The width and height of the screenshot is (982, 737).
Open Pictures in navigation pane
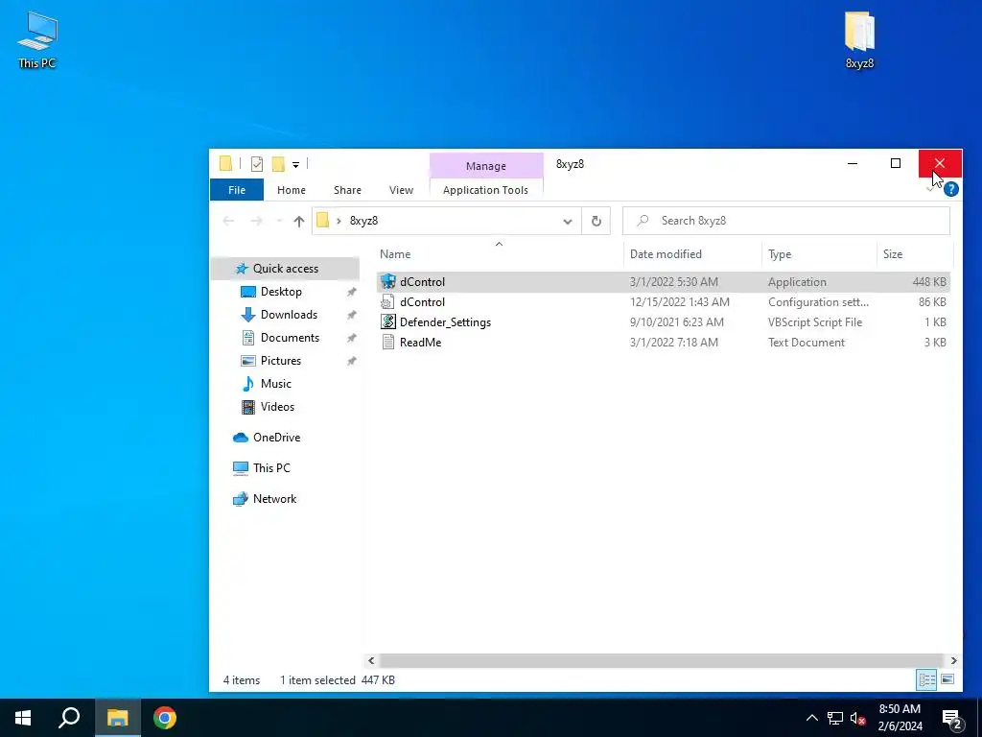(x=281, y=361)
